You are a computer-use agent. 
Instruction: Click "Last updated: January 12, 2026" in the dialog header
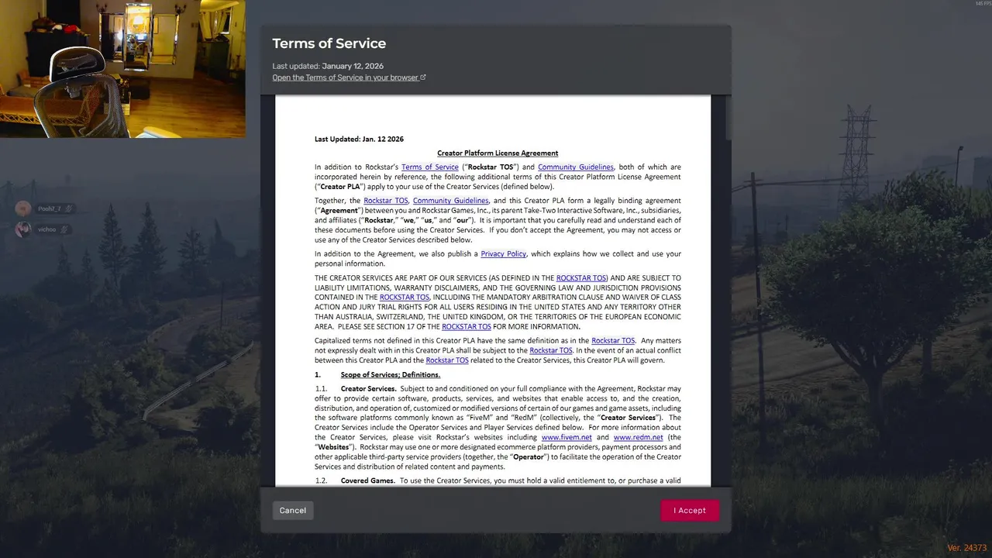click(x=328, y=67)
